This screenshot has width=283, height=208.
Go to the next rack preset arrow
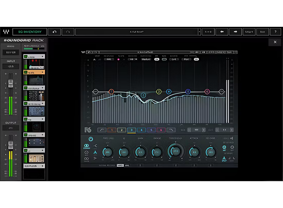pyautogui.click(x=235, y=32)
